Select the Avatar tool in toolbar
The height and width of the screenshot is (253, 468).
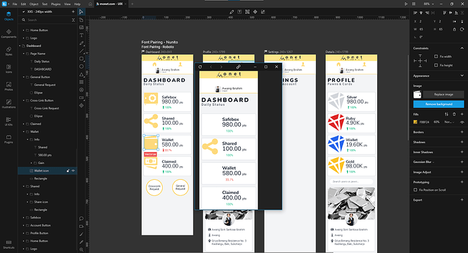pyautogui.click(x=81, y=90)
